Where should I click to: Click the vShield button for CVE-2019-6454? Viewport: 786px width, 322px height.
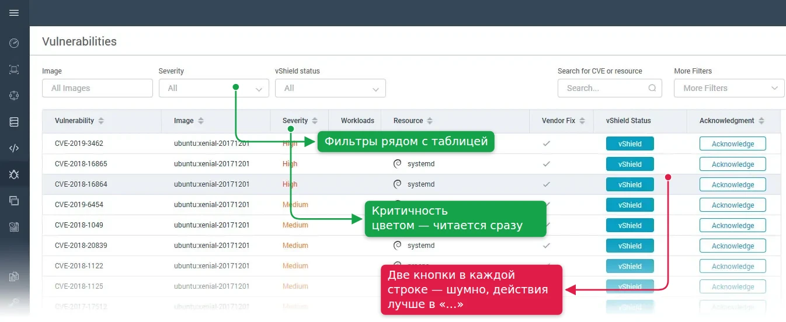click(630, 205)
